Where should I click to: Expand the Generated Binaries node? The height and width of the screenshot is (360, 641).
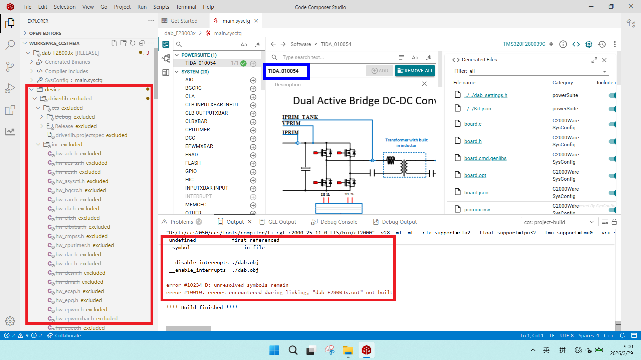tap(31, 62)
